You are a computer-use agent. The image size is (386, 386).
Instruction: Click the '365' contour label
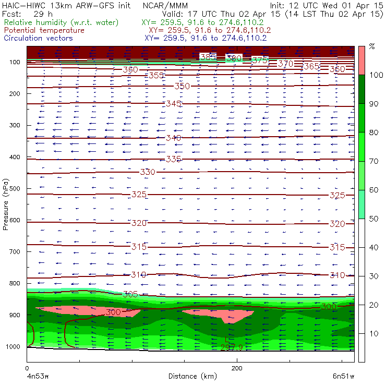311,66
